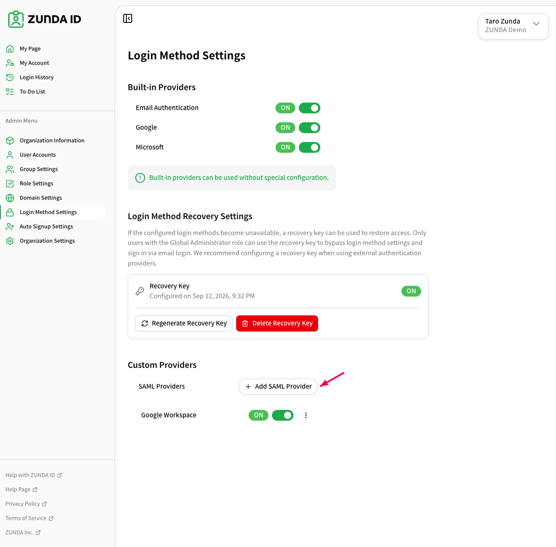This screenshot has width=556, height=547.
Task: Click the Organization Settings gear icon
Action: pyautogui.click(x=10, y=241)
